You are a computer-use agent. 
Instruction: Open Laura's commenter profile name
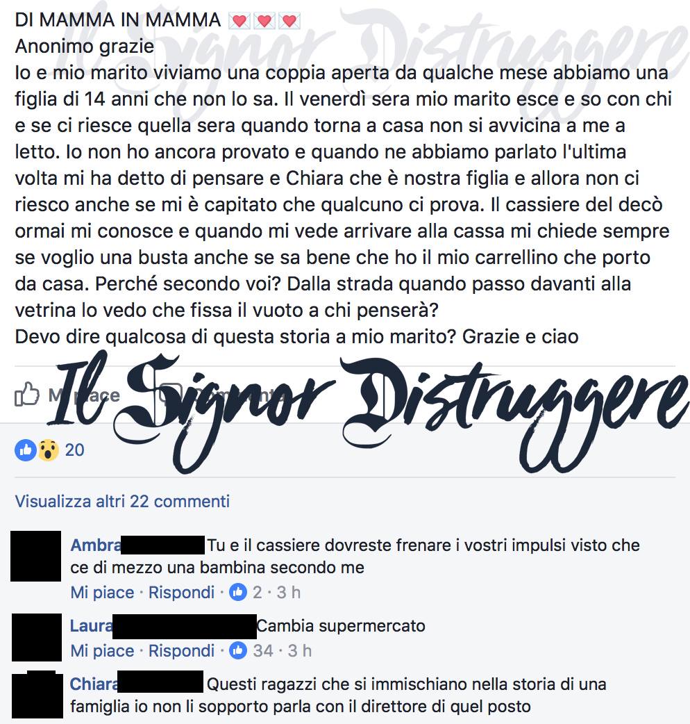[x=91, y=626]
